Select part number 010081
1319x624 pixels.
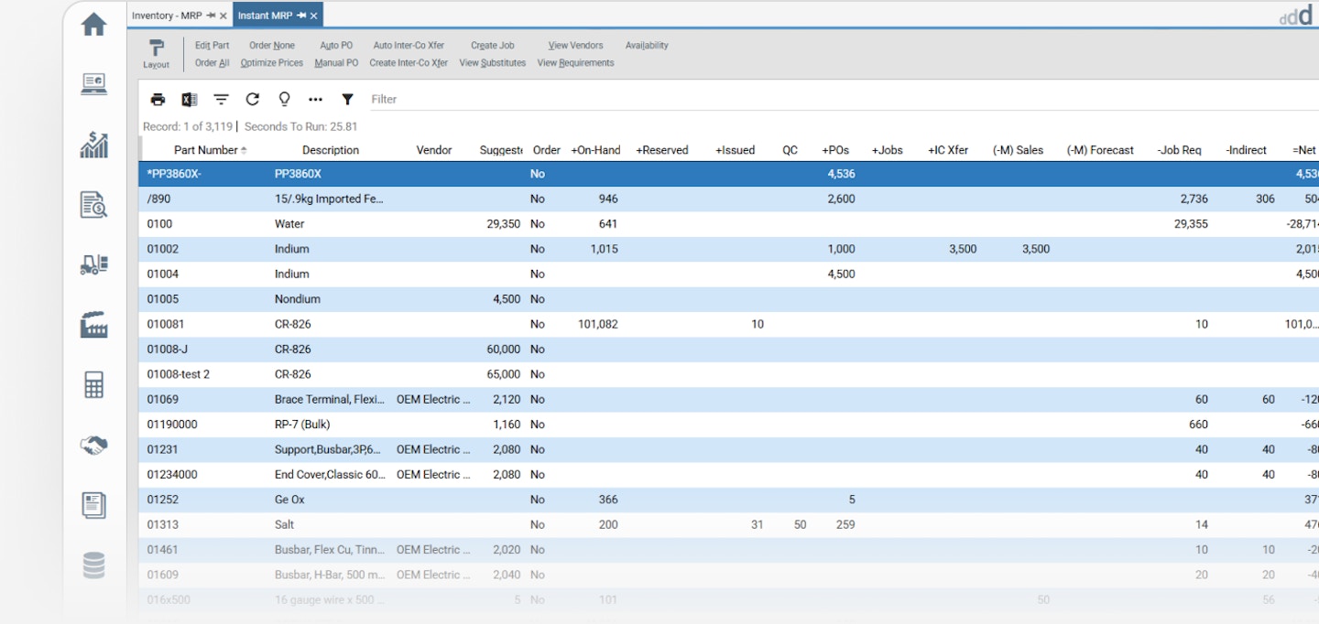click(x=166, y=324)
